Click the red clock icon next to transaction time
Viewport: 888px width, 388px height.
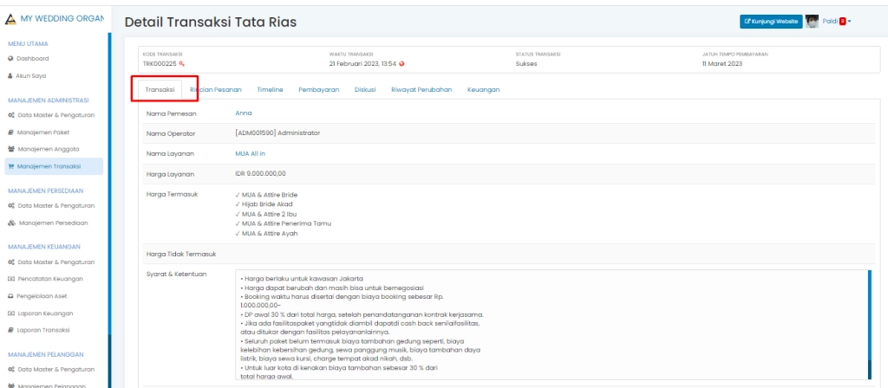click(402, 64)
